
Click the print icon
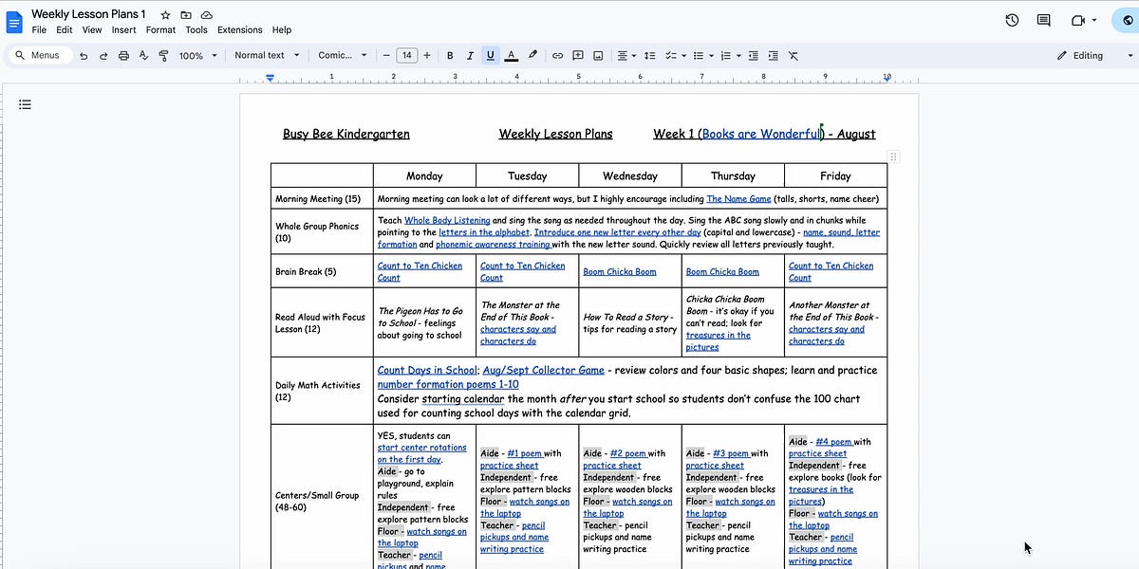coord(123,55)
